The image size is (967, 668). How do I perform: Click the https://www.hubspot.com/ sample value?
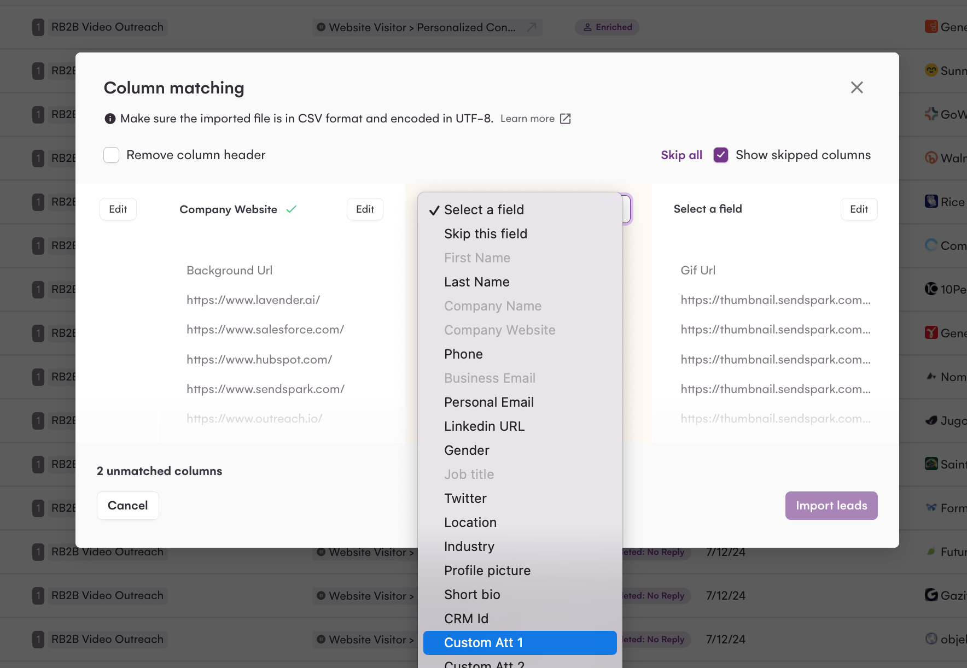click(259, 360)
